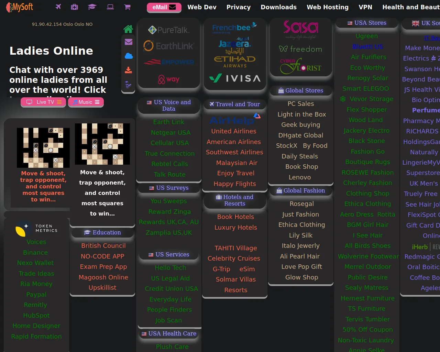Select the VPN menu item
The height and width of the screenshot is (352, 440).
365,7
